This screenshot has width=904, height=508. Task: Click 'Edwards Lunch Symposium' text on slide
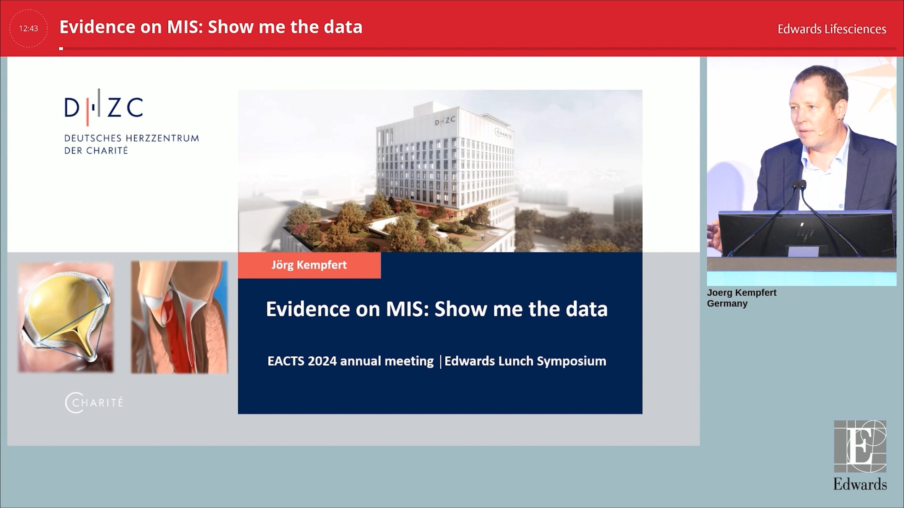525,361
